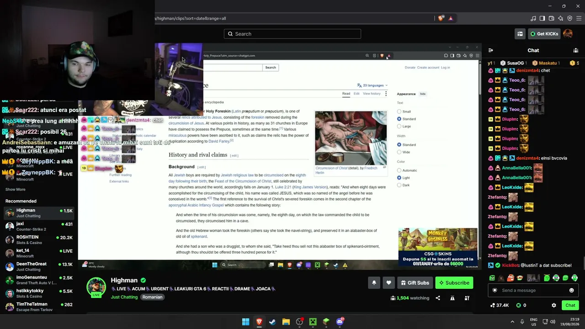Select Automatic color in streamed Wikipedia
The height and width of the screenshot is (329, 585).
(399, 170)
